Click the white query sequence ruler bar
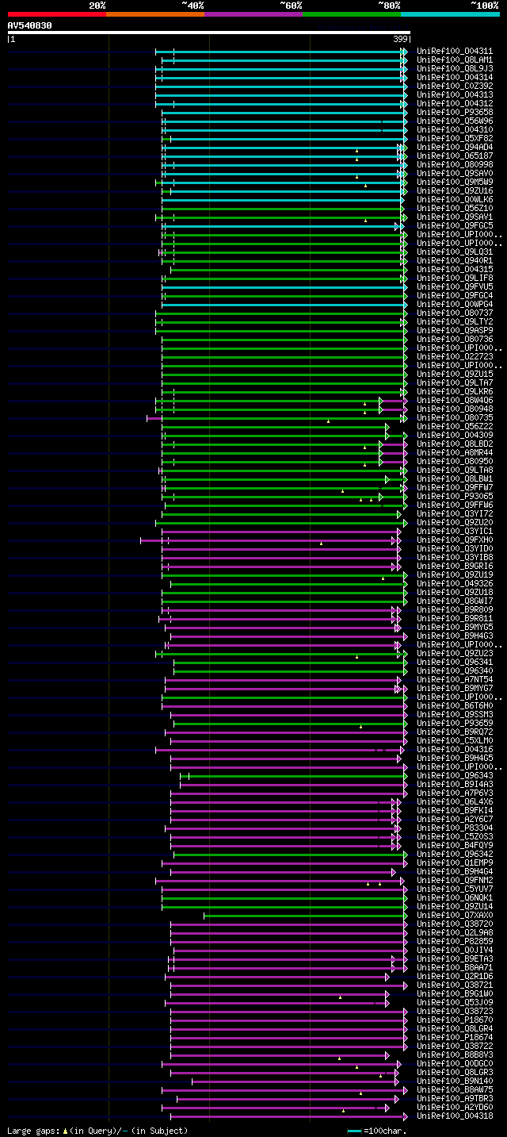 (209, 33)
